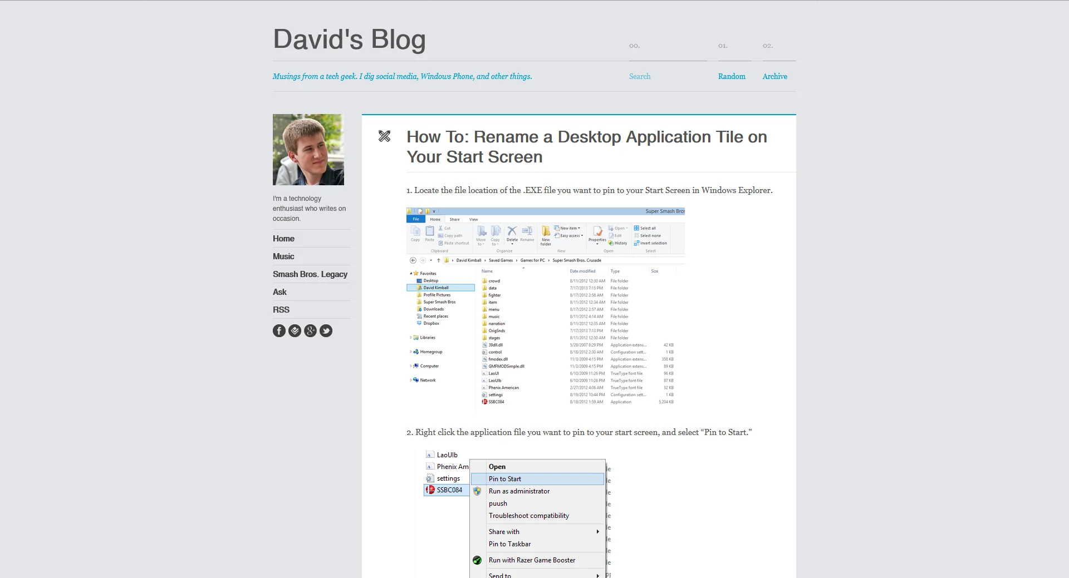Click the Foursquare social icon
Screen dimensions: 1069x578
295,330
